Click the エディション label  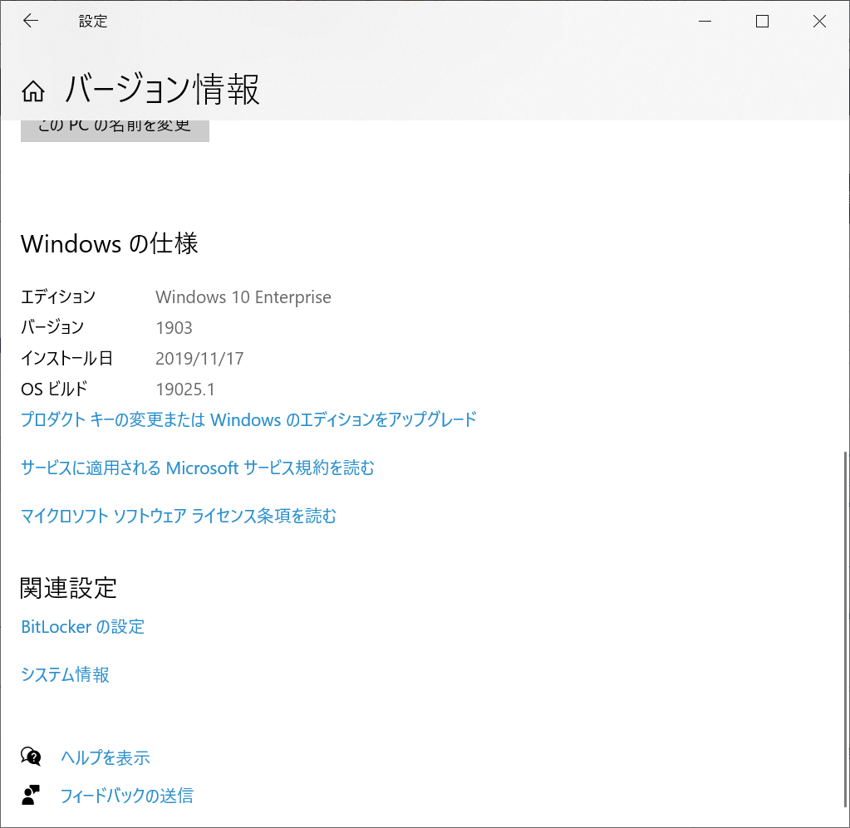click(58, 297)
